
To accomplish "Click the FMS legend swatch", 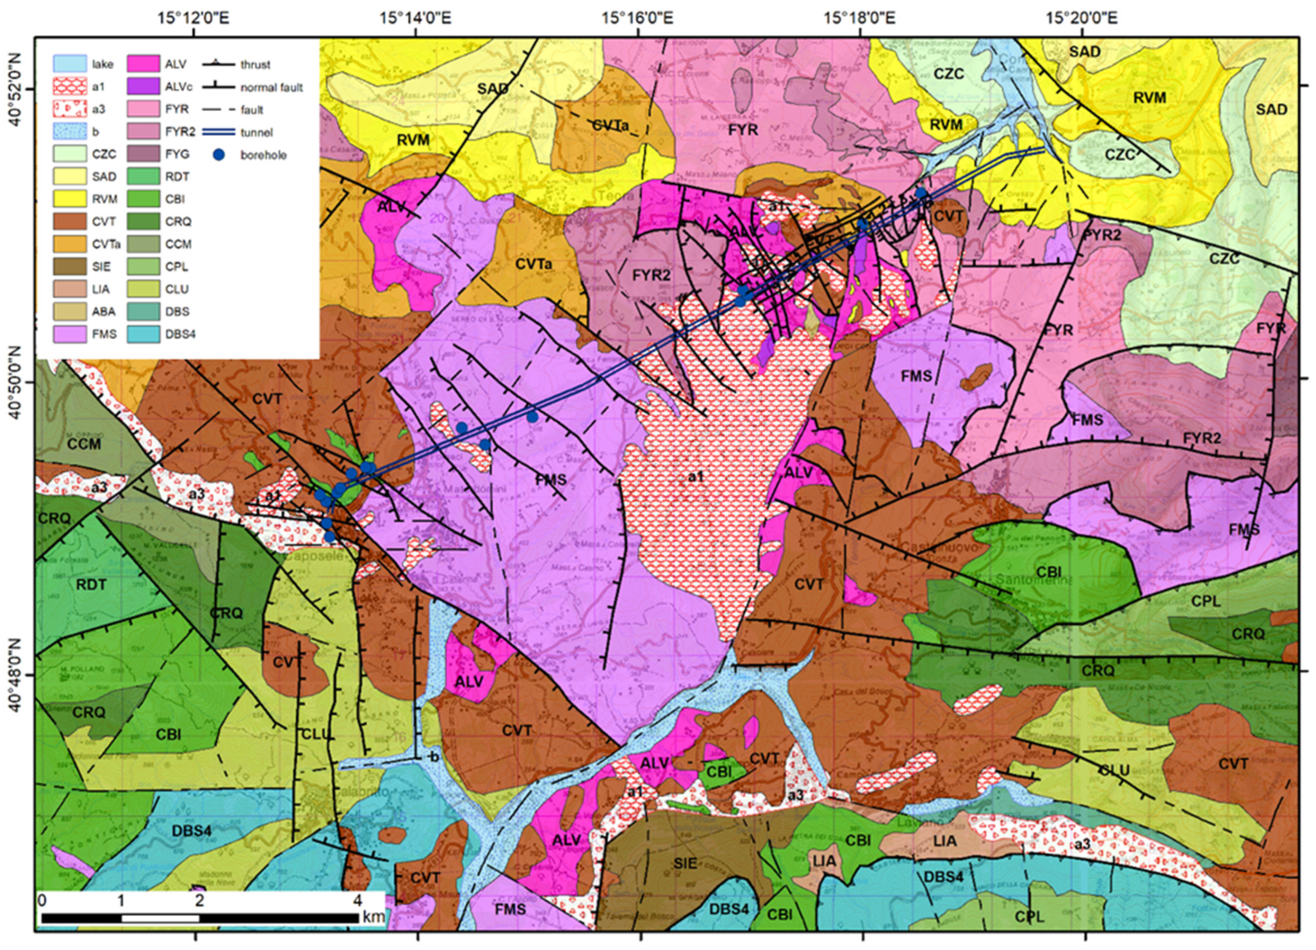I will pyautogui.click(x=70, y=334).
